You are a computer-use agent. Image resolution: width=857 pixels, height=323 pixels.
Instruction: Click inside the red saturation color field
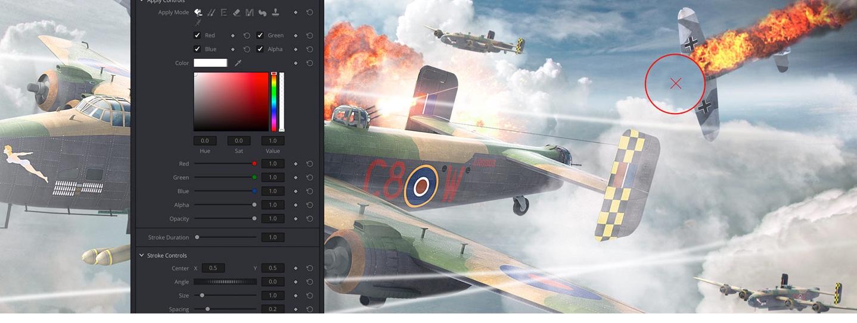pos(231,102)
